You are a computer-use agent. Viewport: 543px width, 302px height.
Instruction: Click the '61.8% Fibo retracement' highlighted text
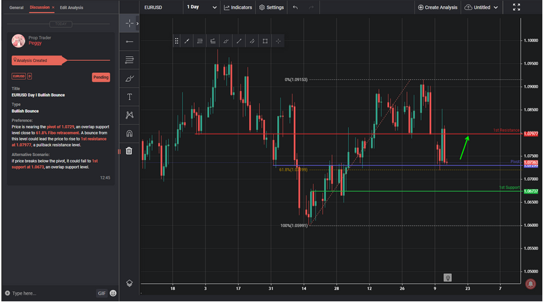pos(58,133)
